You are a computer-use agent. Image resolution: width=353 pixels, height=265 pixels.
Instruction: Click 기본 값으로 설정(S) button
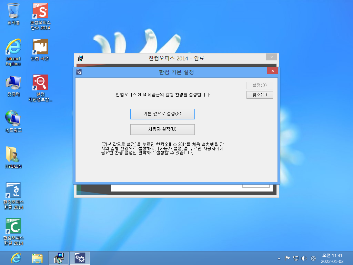[x=162, y=114]
